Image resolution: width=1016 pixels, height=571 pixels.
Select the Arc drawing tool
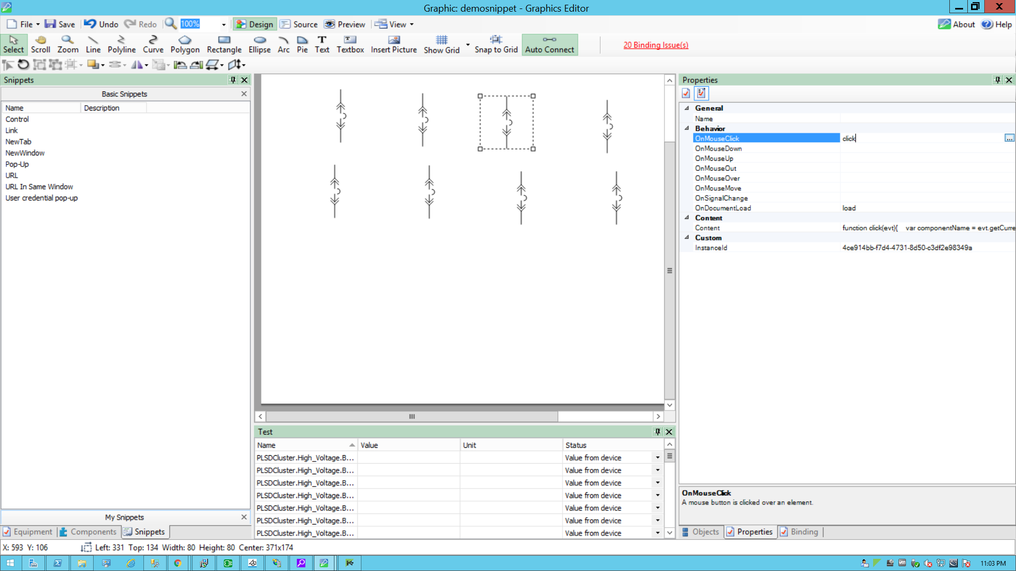tap(283, 44)
